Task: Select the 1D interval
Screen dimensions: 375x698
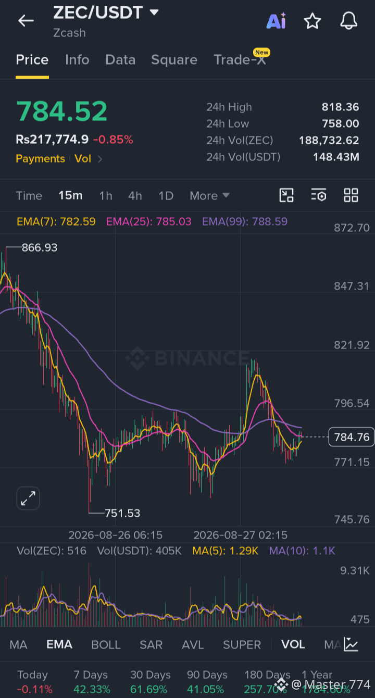Action: coord(166,196)
